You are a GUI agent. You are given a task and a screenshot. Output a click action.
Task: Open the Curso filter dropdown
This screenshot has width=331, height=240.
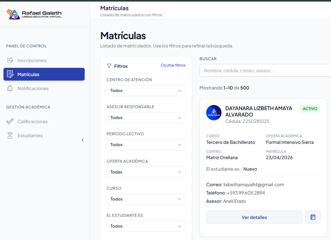tap(146, 199)
